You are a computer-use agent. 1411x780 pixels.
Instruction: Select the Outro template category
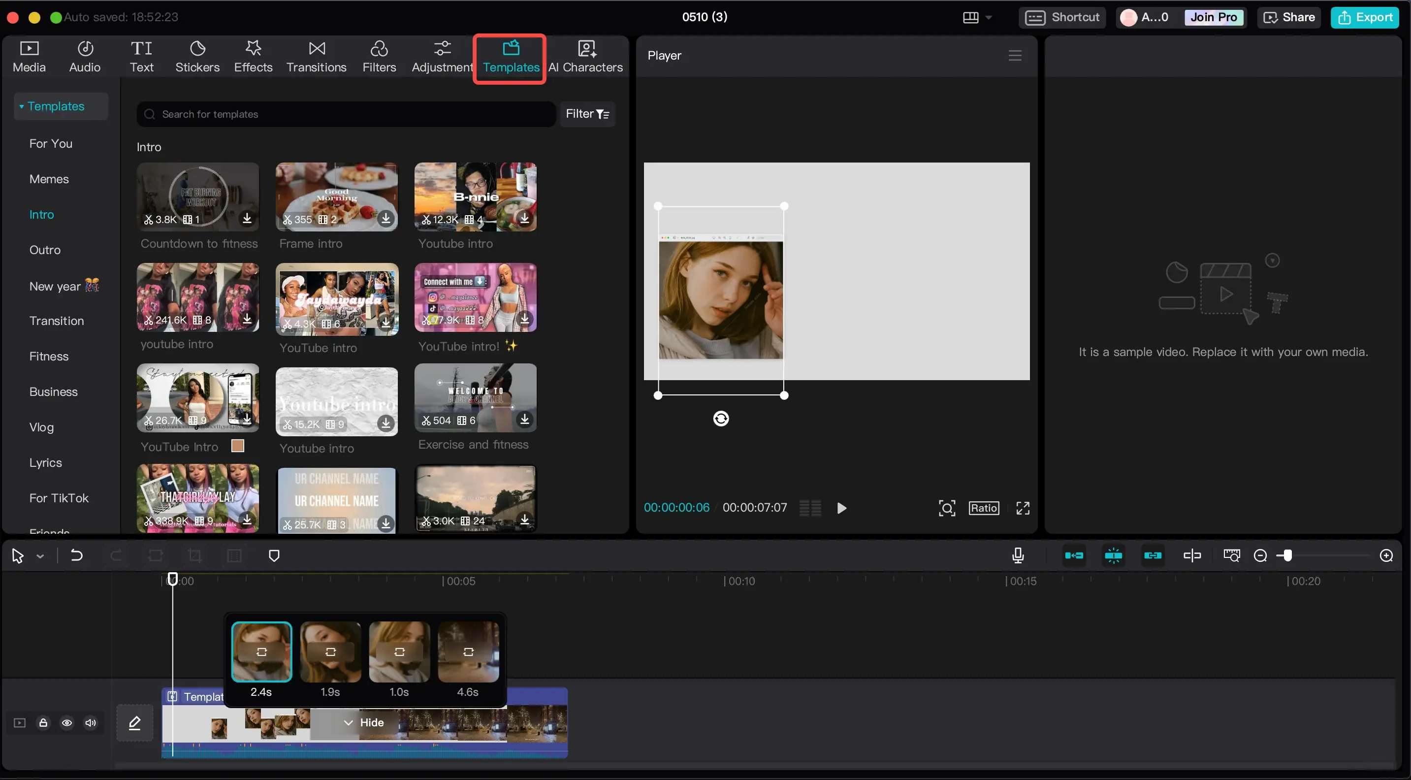[x=45, y=250]
